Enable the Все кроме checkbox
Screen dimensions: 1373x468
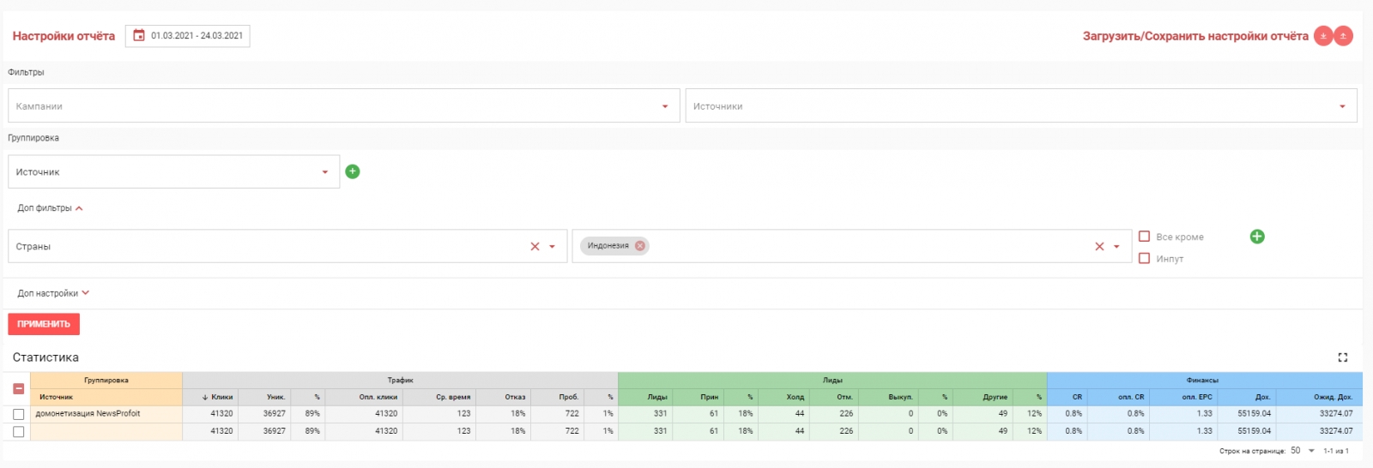point(1144,237)
